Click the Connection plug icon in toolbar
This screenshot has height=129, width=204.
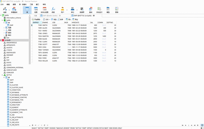point(5,10)
